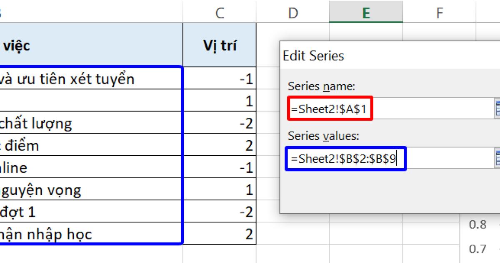Screen dimensions: 500x263
Task: Select the entire column C header
Action: [x=220, y=13]
